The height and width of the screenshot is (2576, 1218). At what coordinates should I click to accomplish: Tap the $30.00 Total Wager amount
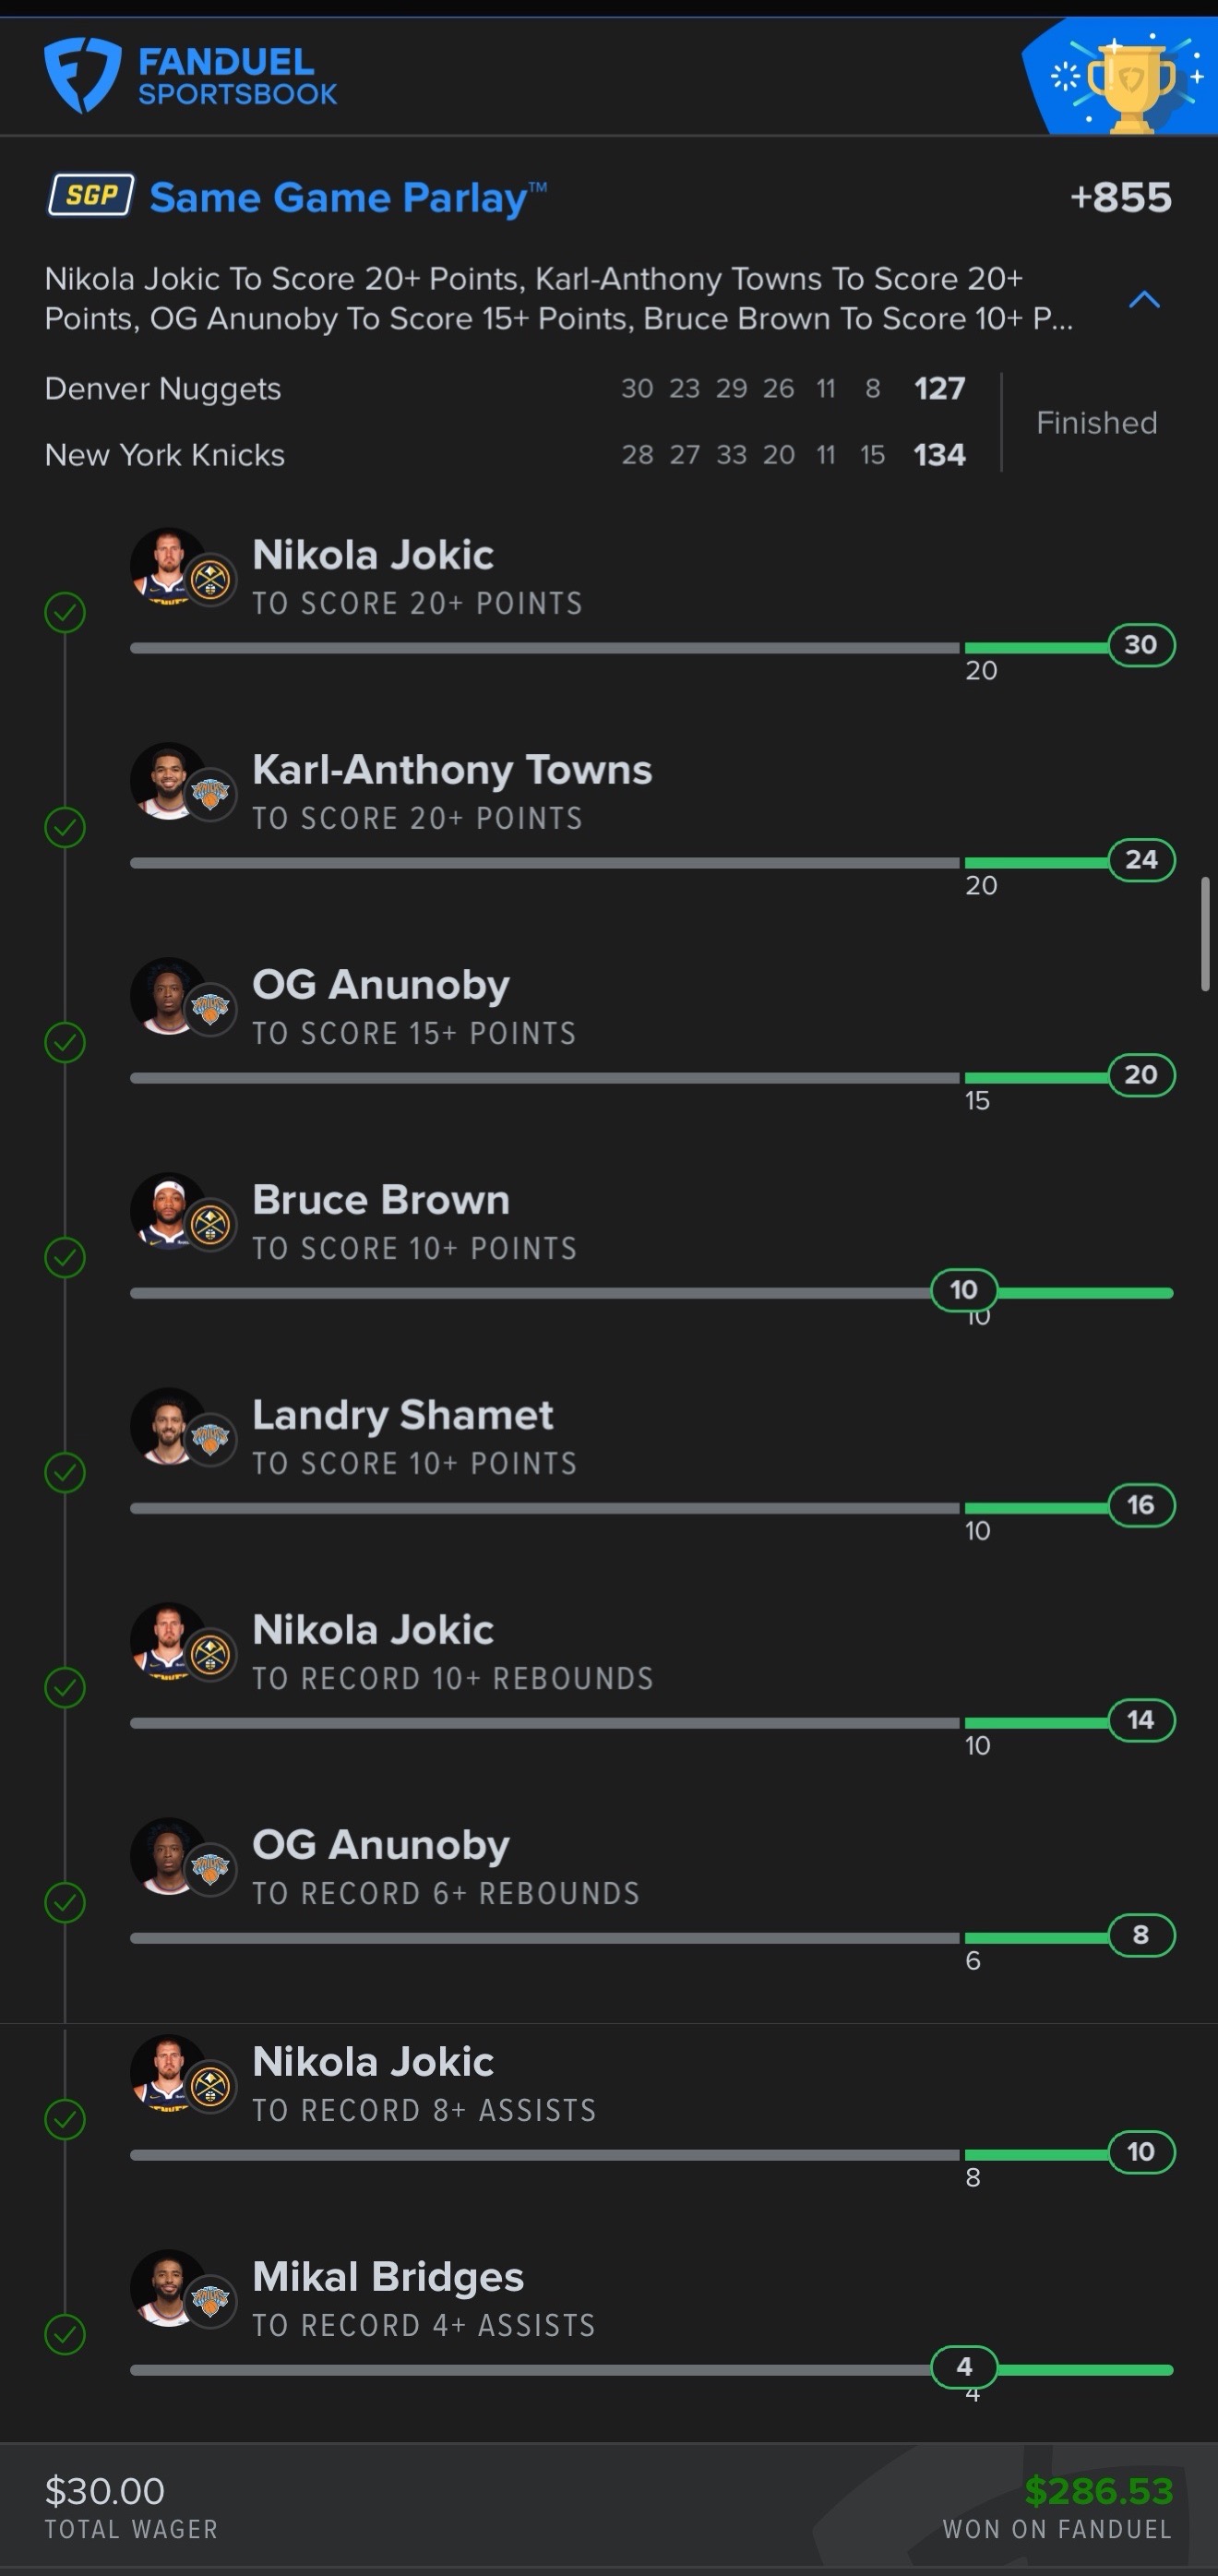tap(105, 2491)
